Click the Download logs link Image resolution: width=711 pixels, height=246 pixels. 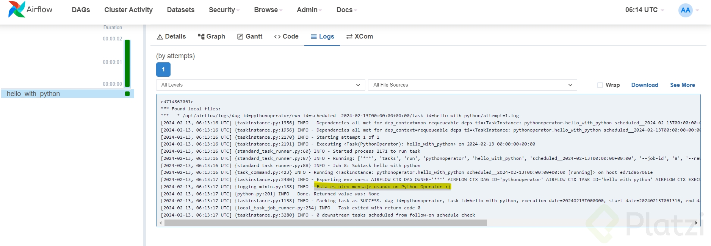pyautogui.click(x=644, y=85)
